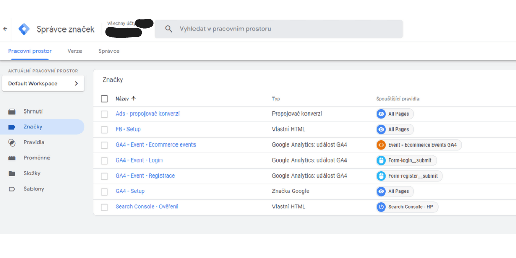This screenshot has height=258, width=516.
Task: Select all tags with header checkbox
Action: click(x=105, y=99)
